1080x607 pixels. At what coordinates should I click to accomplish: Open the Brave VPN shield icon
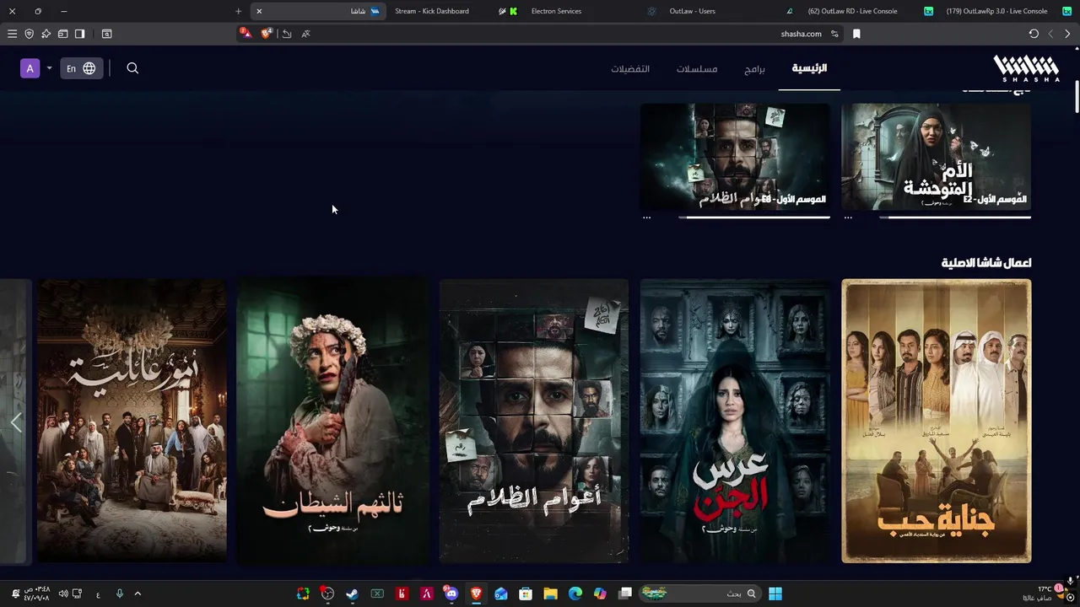pyautogui.click(x=29, y=34)
